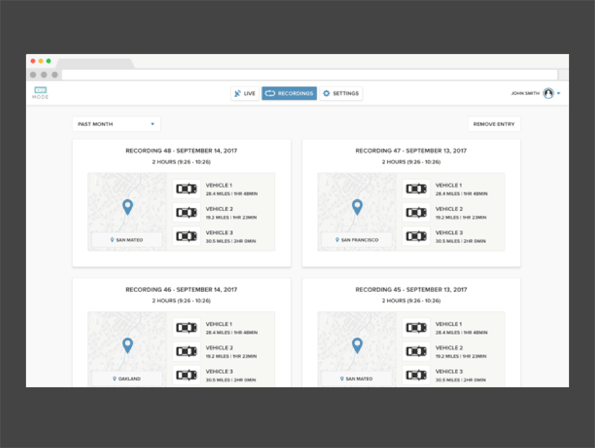Click the San Francisco location label
The width and height of the screenshot is (595, 448).
coord(357,240)
